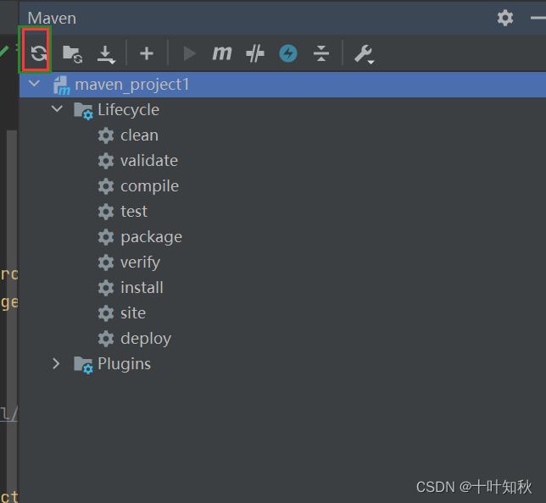Click the gear icon beside site
The height and width of the screenshot is (503, 546).
(x=106, y=313)
